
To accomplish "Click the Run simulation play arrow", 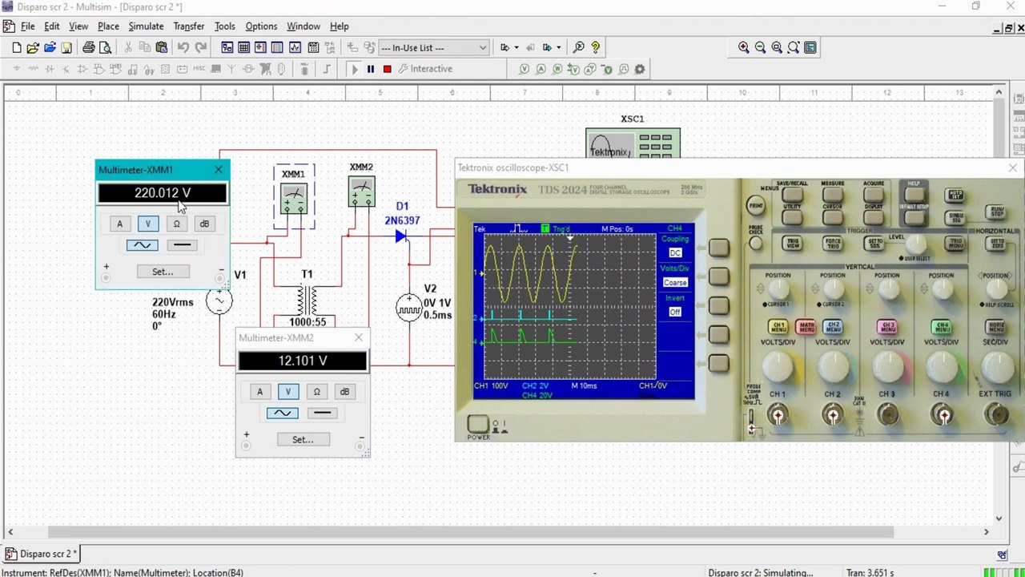I will pyautogui.click(x=355, y=69).
